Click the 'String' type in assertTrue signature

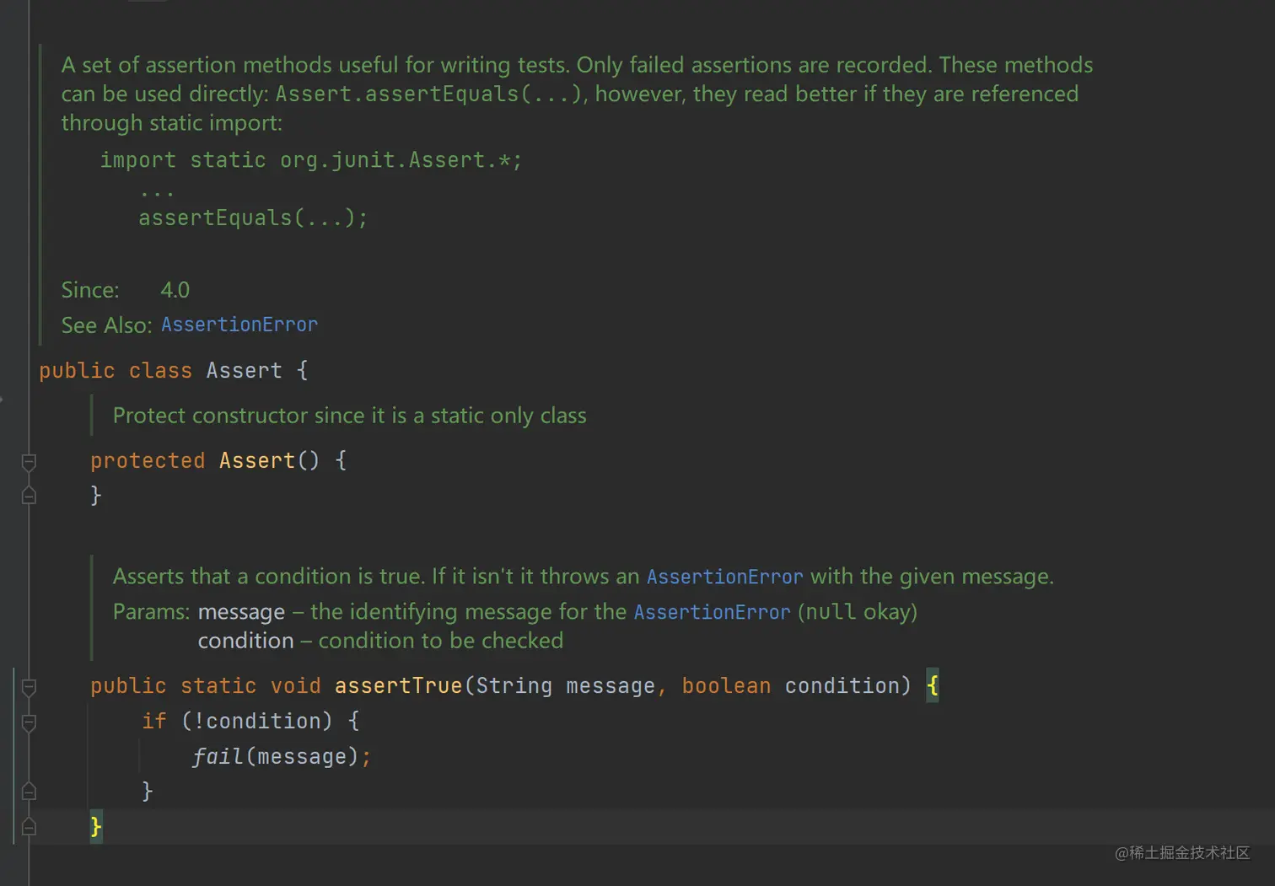pos(514,686)
